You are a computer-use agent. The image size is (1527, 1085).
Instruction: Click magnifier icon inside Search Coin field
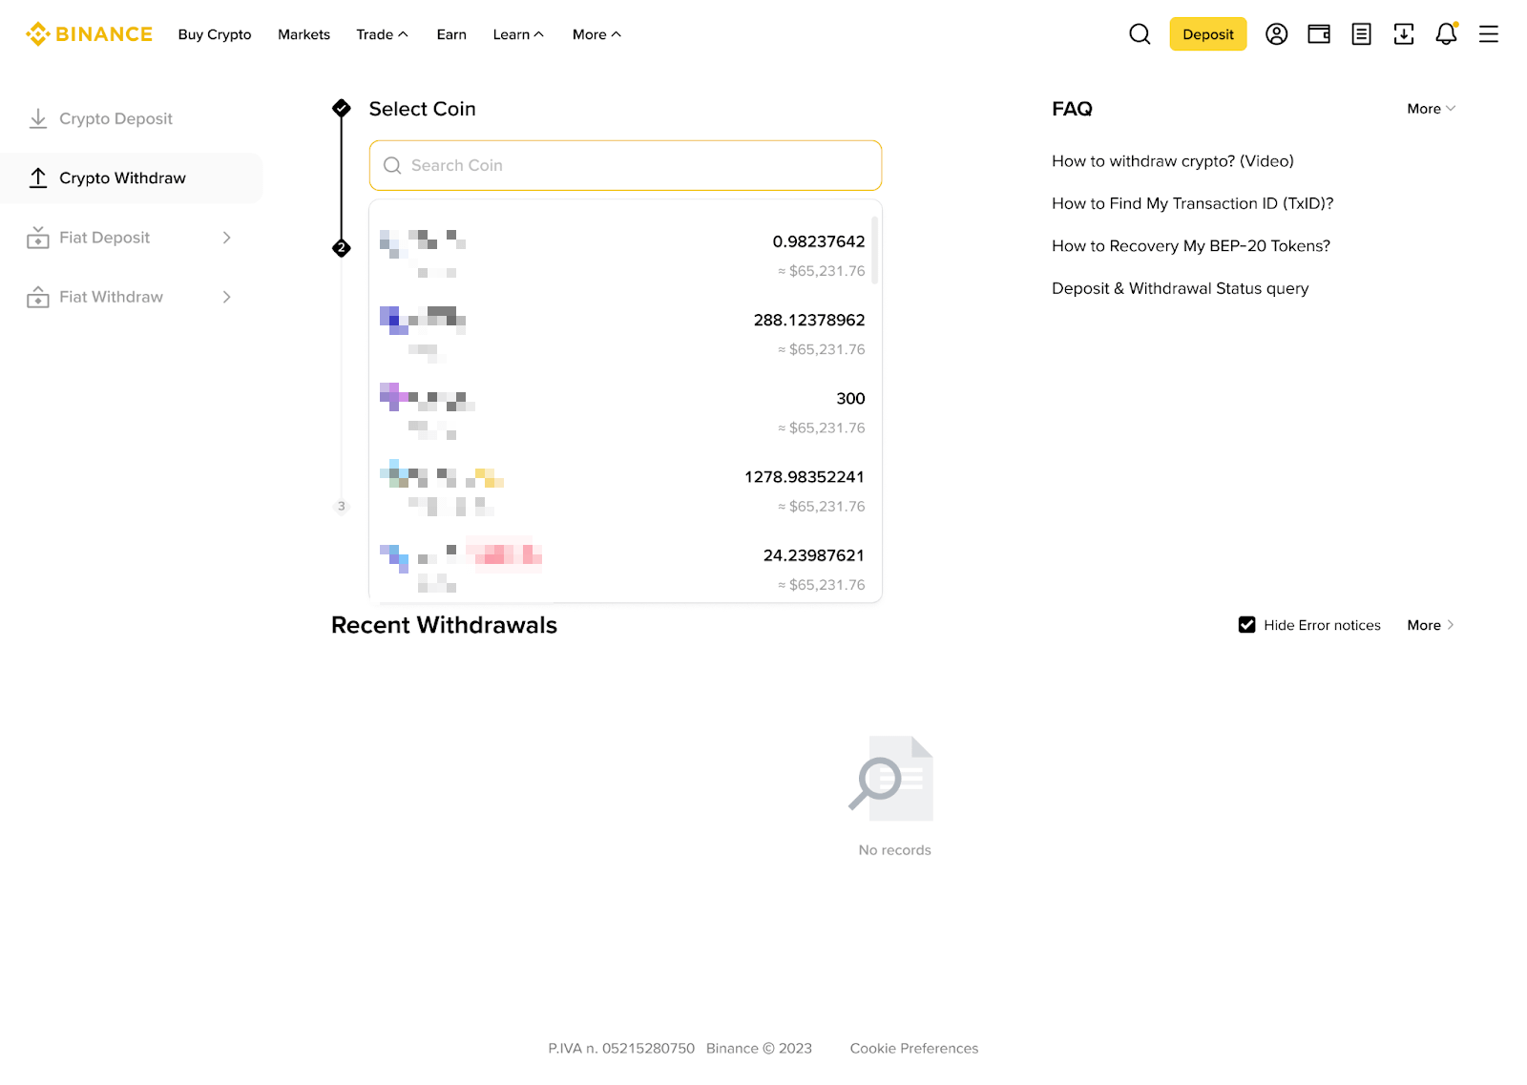(392, 165)
